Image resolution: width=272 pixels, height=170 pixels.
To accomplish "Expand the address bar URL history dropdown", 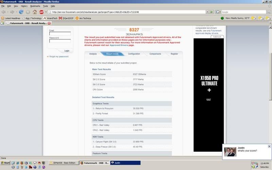I will point(207,12).
